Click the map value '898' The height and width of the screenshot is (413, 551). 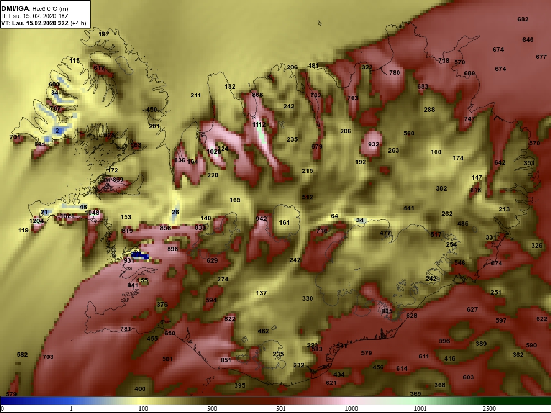click(172, 249)
